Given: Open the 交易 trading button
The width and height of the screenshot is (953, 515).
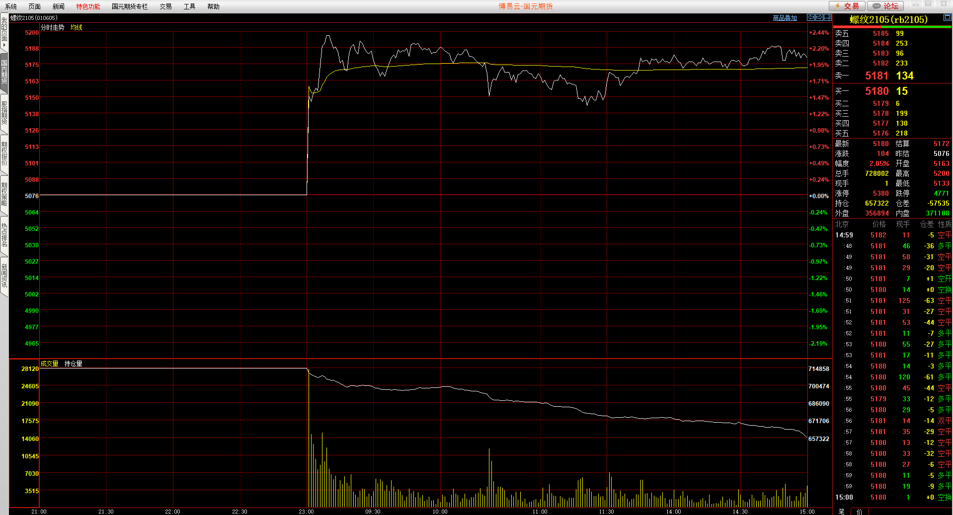Looking at the screenshot, I should coord(847,6).
